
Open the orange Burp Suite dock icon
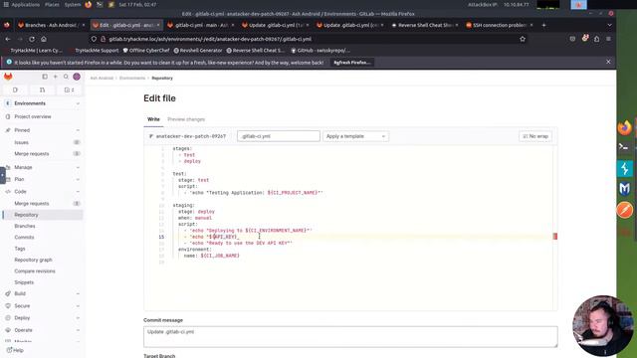point(625,210)
